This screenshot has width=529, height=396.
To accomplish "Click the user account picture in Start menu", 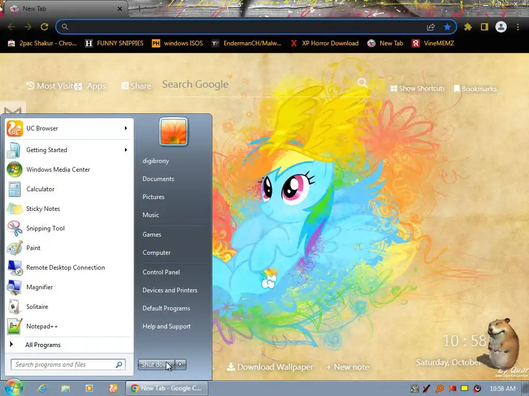I will [x=174, y=131].
